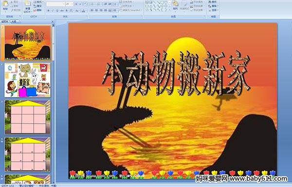
Task: Click the Decrease Indent icon
Action: pos(106,4)
